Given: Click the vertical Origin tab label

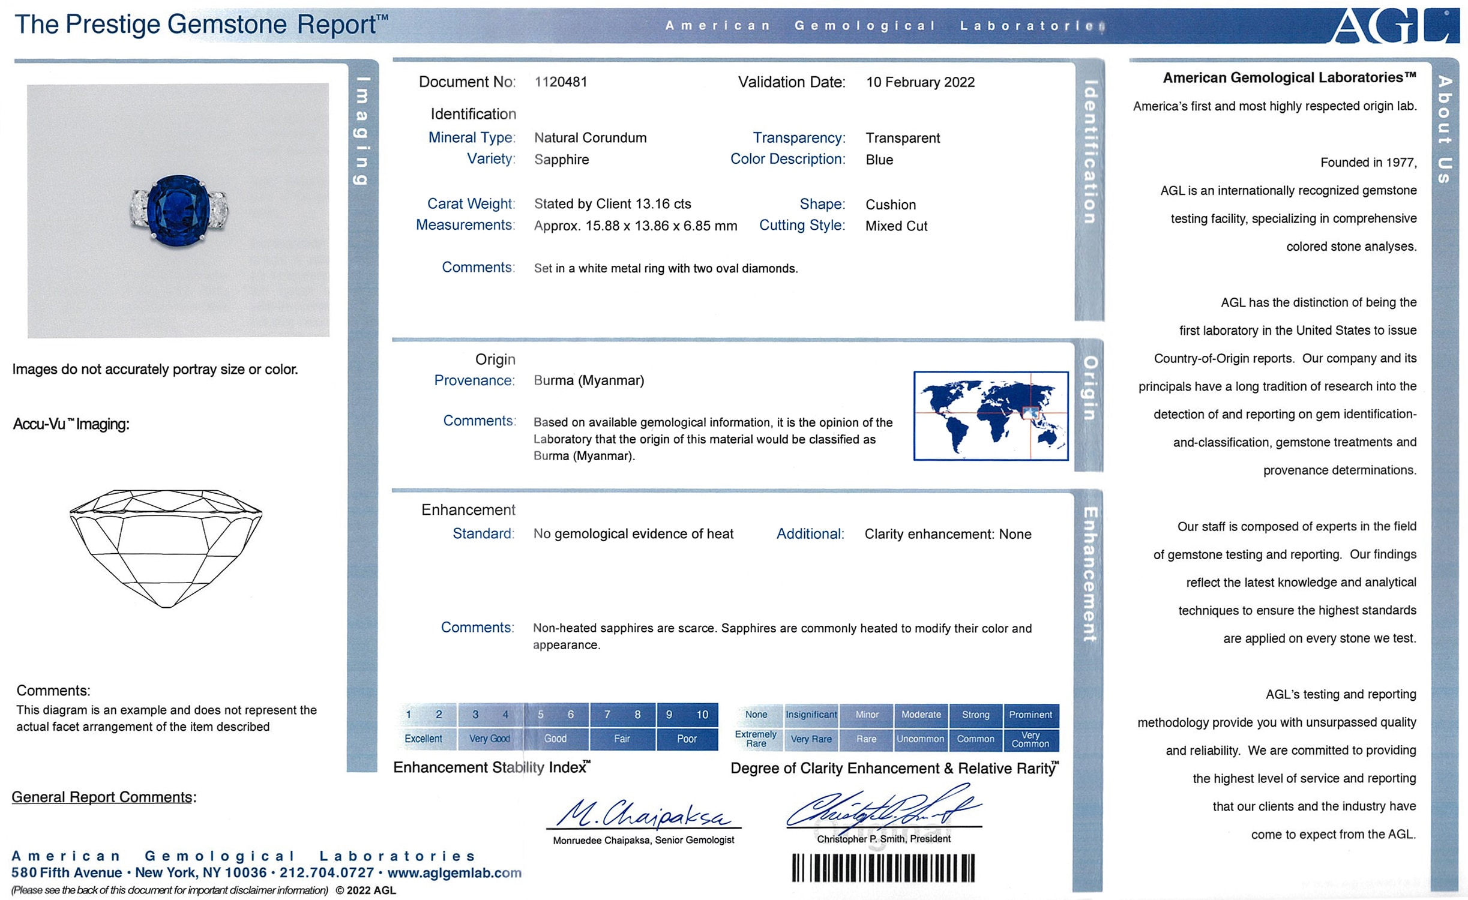Looking at the screenshot, I should click(x=1089, y=388).
